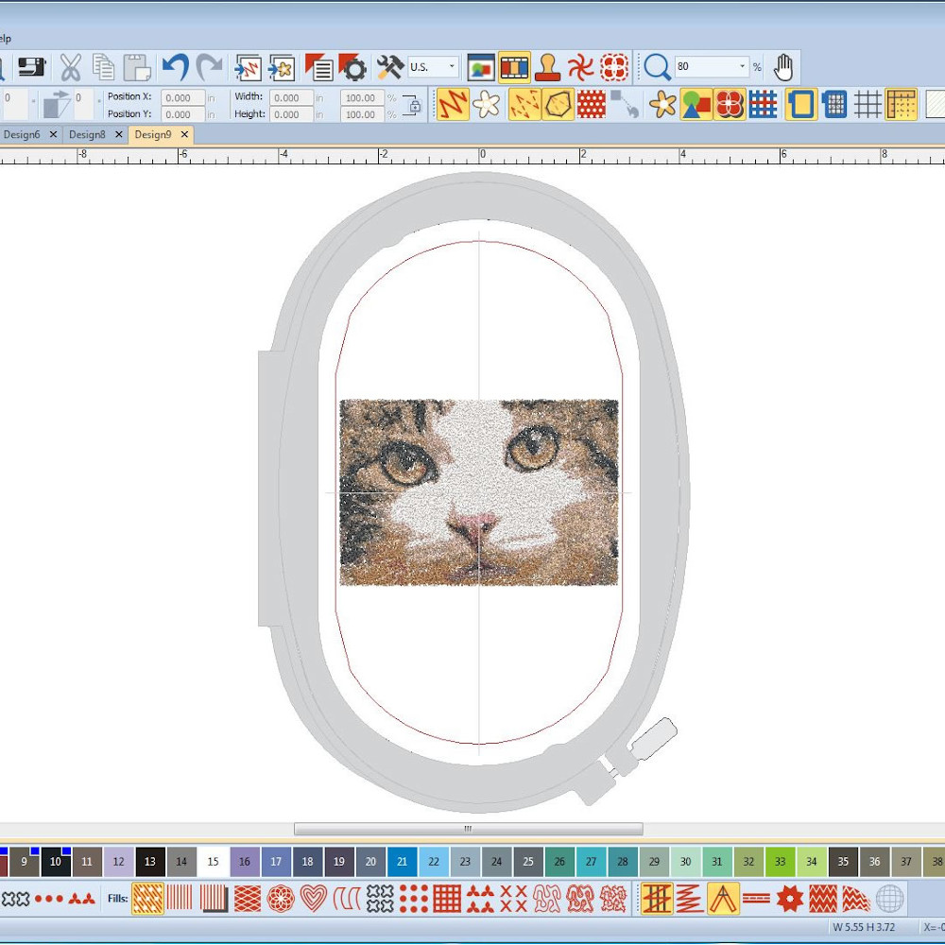Toggle the red zigzag stitch view button
The height and width of the screenshot is (945, 945).
453,104
